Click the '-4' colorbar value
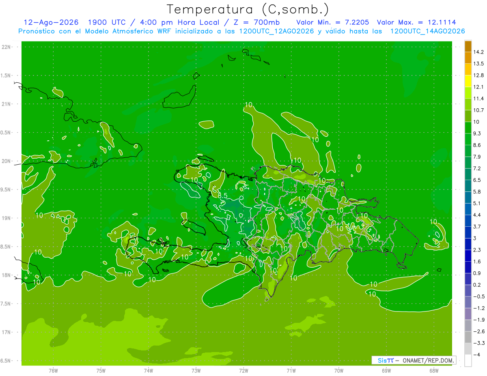This screenshot has height=376, width=487. [x=477, y=355]
